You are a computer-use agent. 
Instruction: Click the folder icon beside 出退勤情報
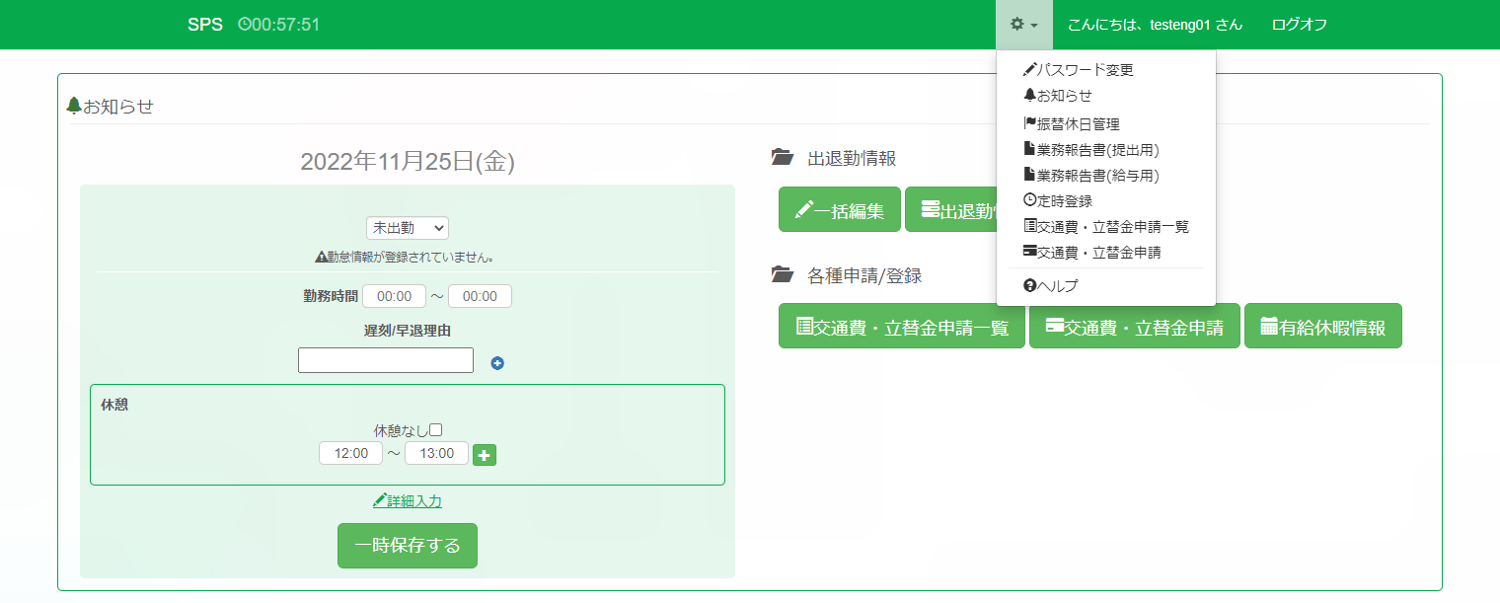click(783, 158)
